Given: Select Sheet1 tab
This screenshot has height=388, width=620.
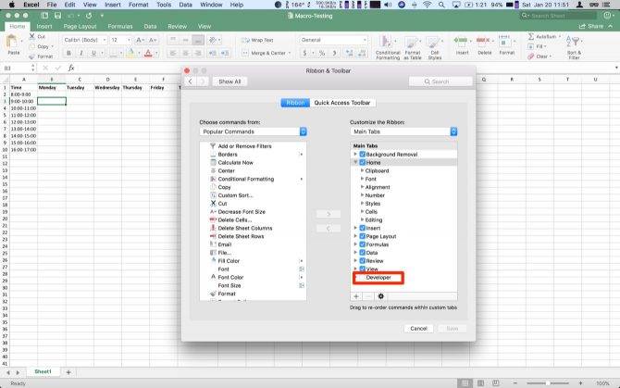Looking at the screenshot, I should tap(43, 371).
